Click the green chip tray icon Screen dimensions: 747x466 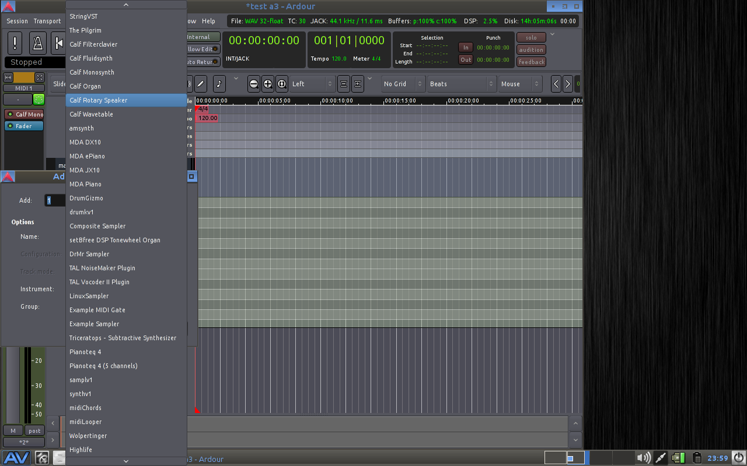click(x=678, y=458)
